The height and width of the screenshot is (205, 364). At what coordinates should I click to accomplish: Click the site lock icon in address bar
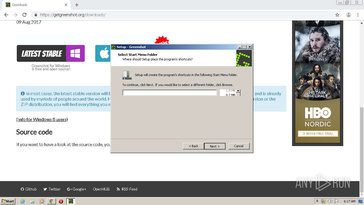click(x=36, y=15)
